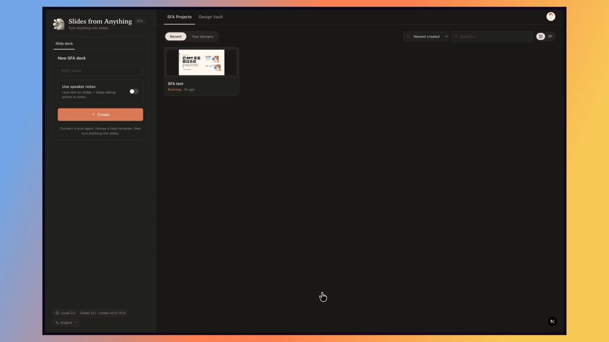Open the SFA test project thumbnail
The width and height of the screenshot is (609, 342).
tap(201, 62)
